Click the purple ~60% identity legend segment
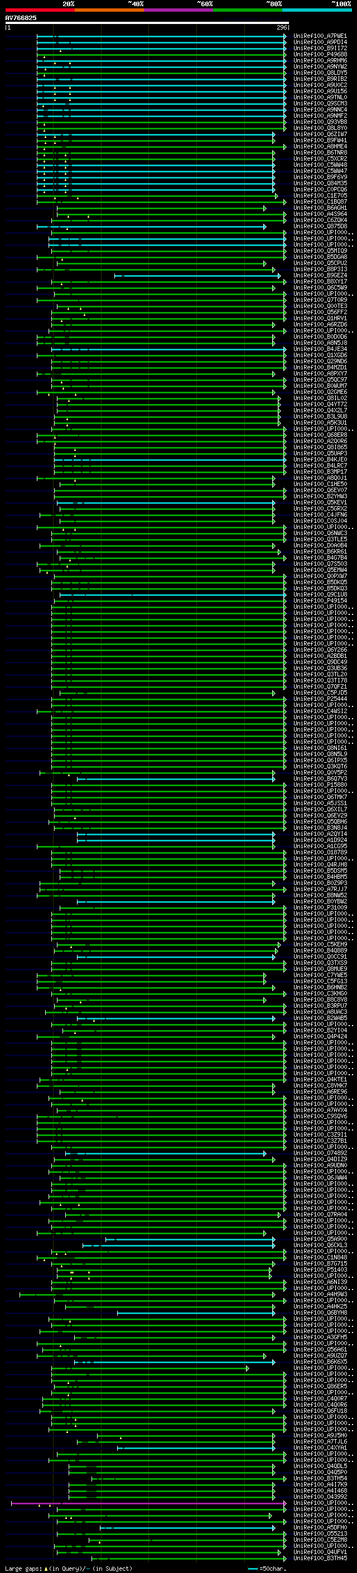The height and width of the screenshot is (1573, 357). 179,10
